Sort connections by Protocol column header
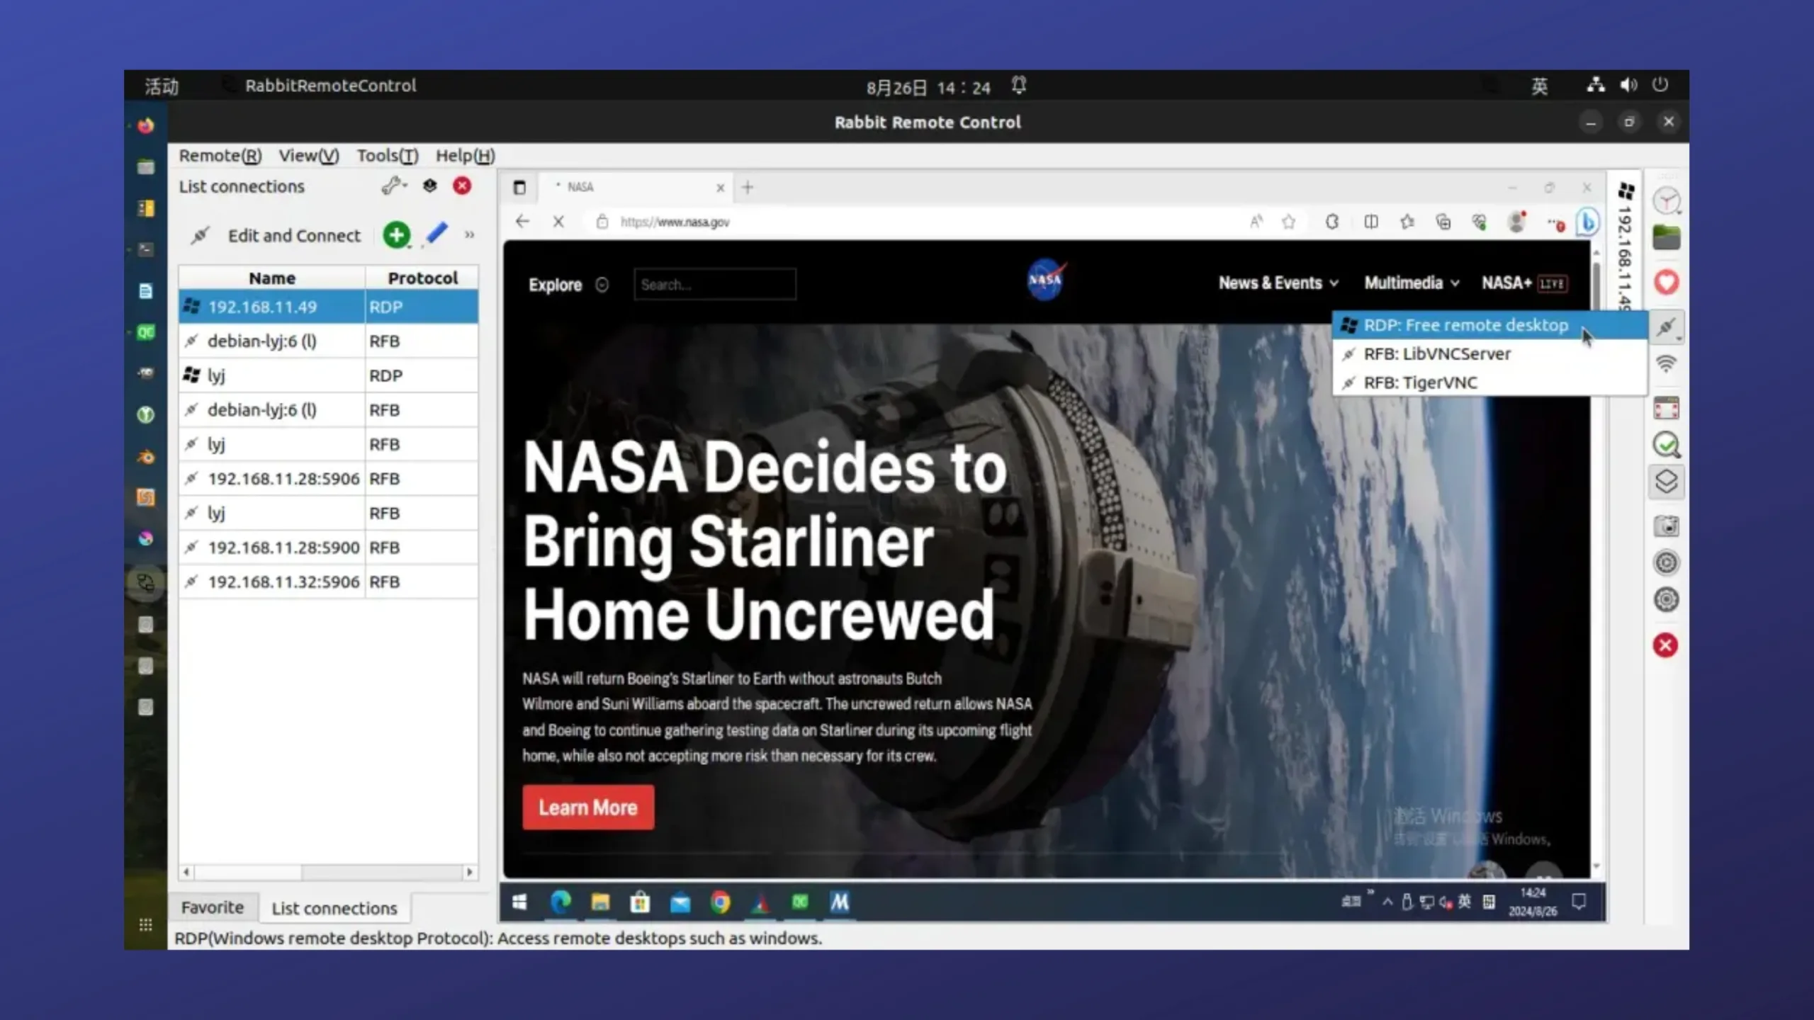The width and height of the screenshot is (1814, 1020). coord(422,278)
